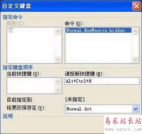This screenshot has height=134, width=142.
Task: Click the 将更改保存在(V) label
Action: [26, 108]
